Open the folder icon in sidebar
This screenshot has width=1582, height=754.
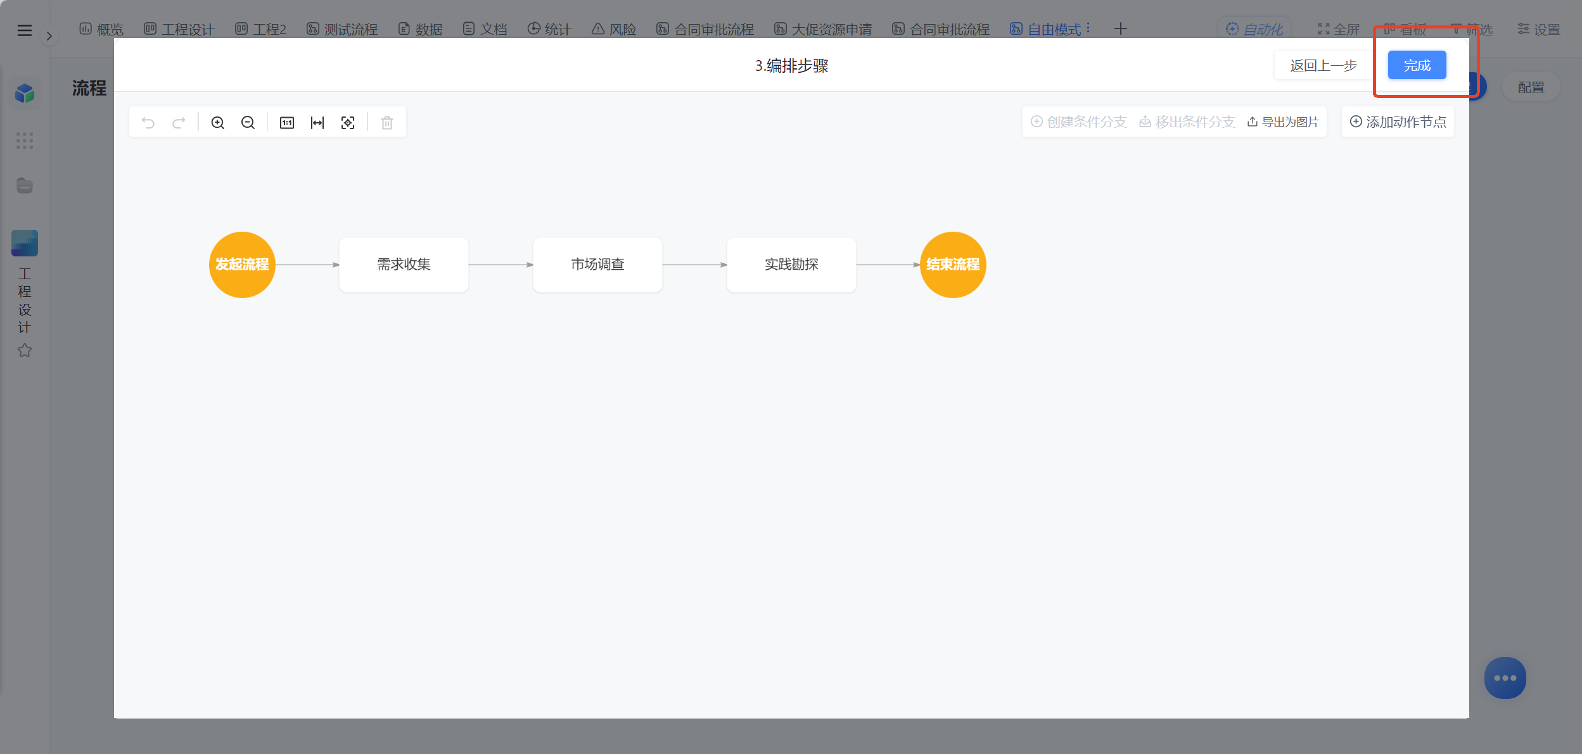click(25, 185)
